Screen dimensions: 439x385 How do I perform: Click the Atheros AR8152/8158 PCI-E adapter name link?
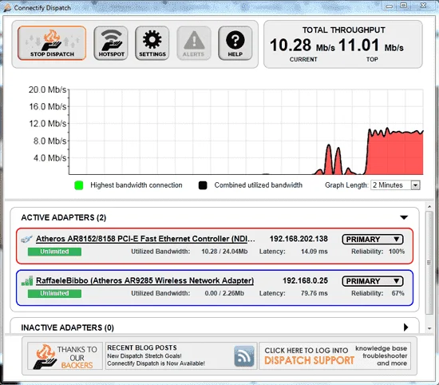145,239
